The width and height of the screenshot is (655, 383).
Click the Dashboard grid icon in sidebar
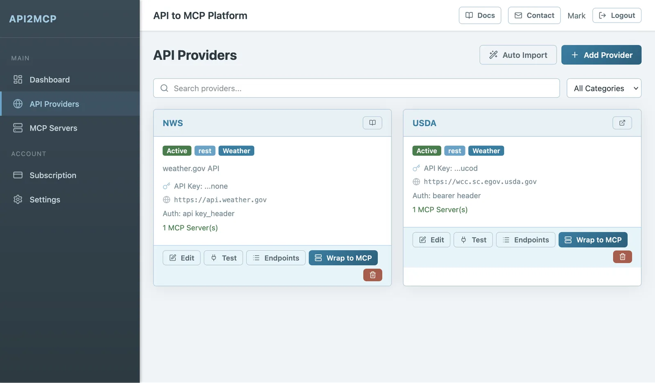click(18, 79)
